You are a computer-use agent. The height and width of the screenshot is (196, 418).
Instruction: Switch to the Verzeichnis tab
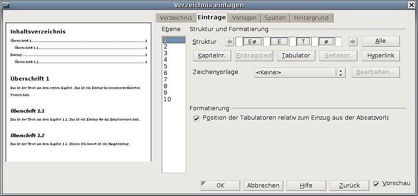tap(175, 18)
